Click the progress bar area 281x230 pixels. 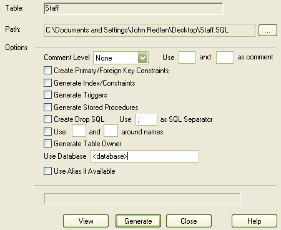tap(142, 199)
